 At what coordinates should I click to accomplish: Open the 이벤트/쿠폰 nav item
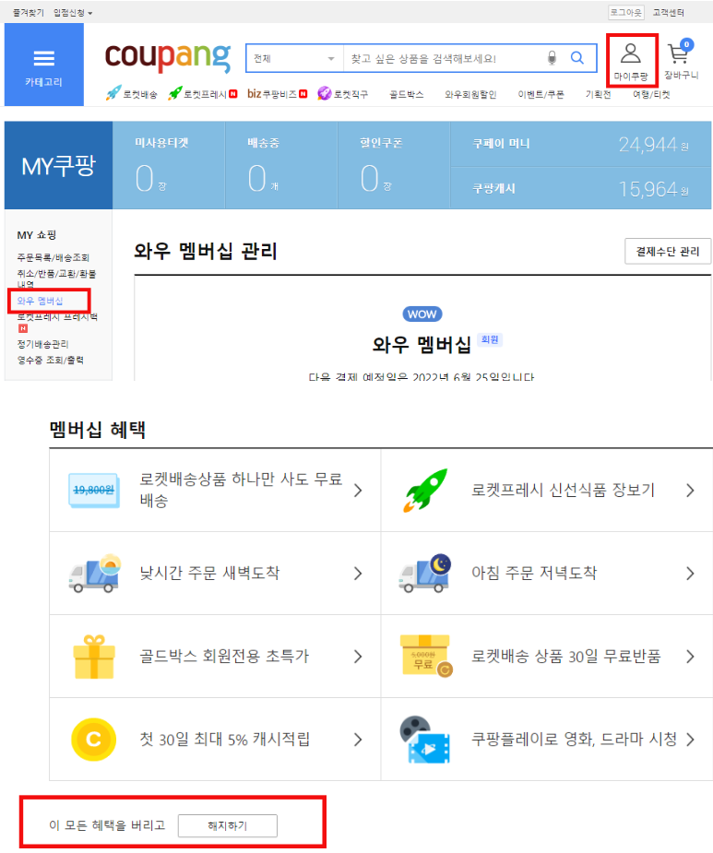tap(541, 94)
